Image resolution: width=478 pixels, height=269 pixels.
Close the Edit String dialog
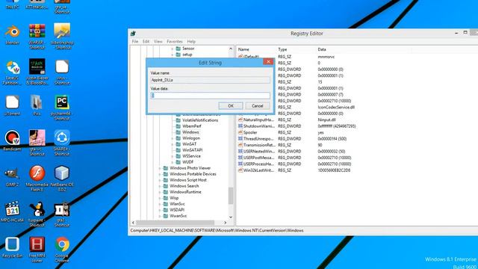(268, 62)
